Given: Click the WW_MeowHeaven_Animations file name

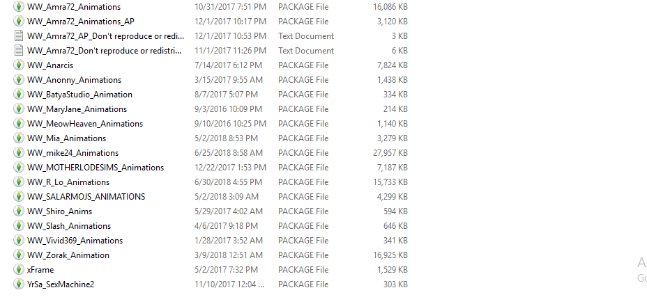Looking at the screenshot, I should coord(85,124).
